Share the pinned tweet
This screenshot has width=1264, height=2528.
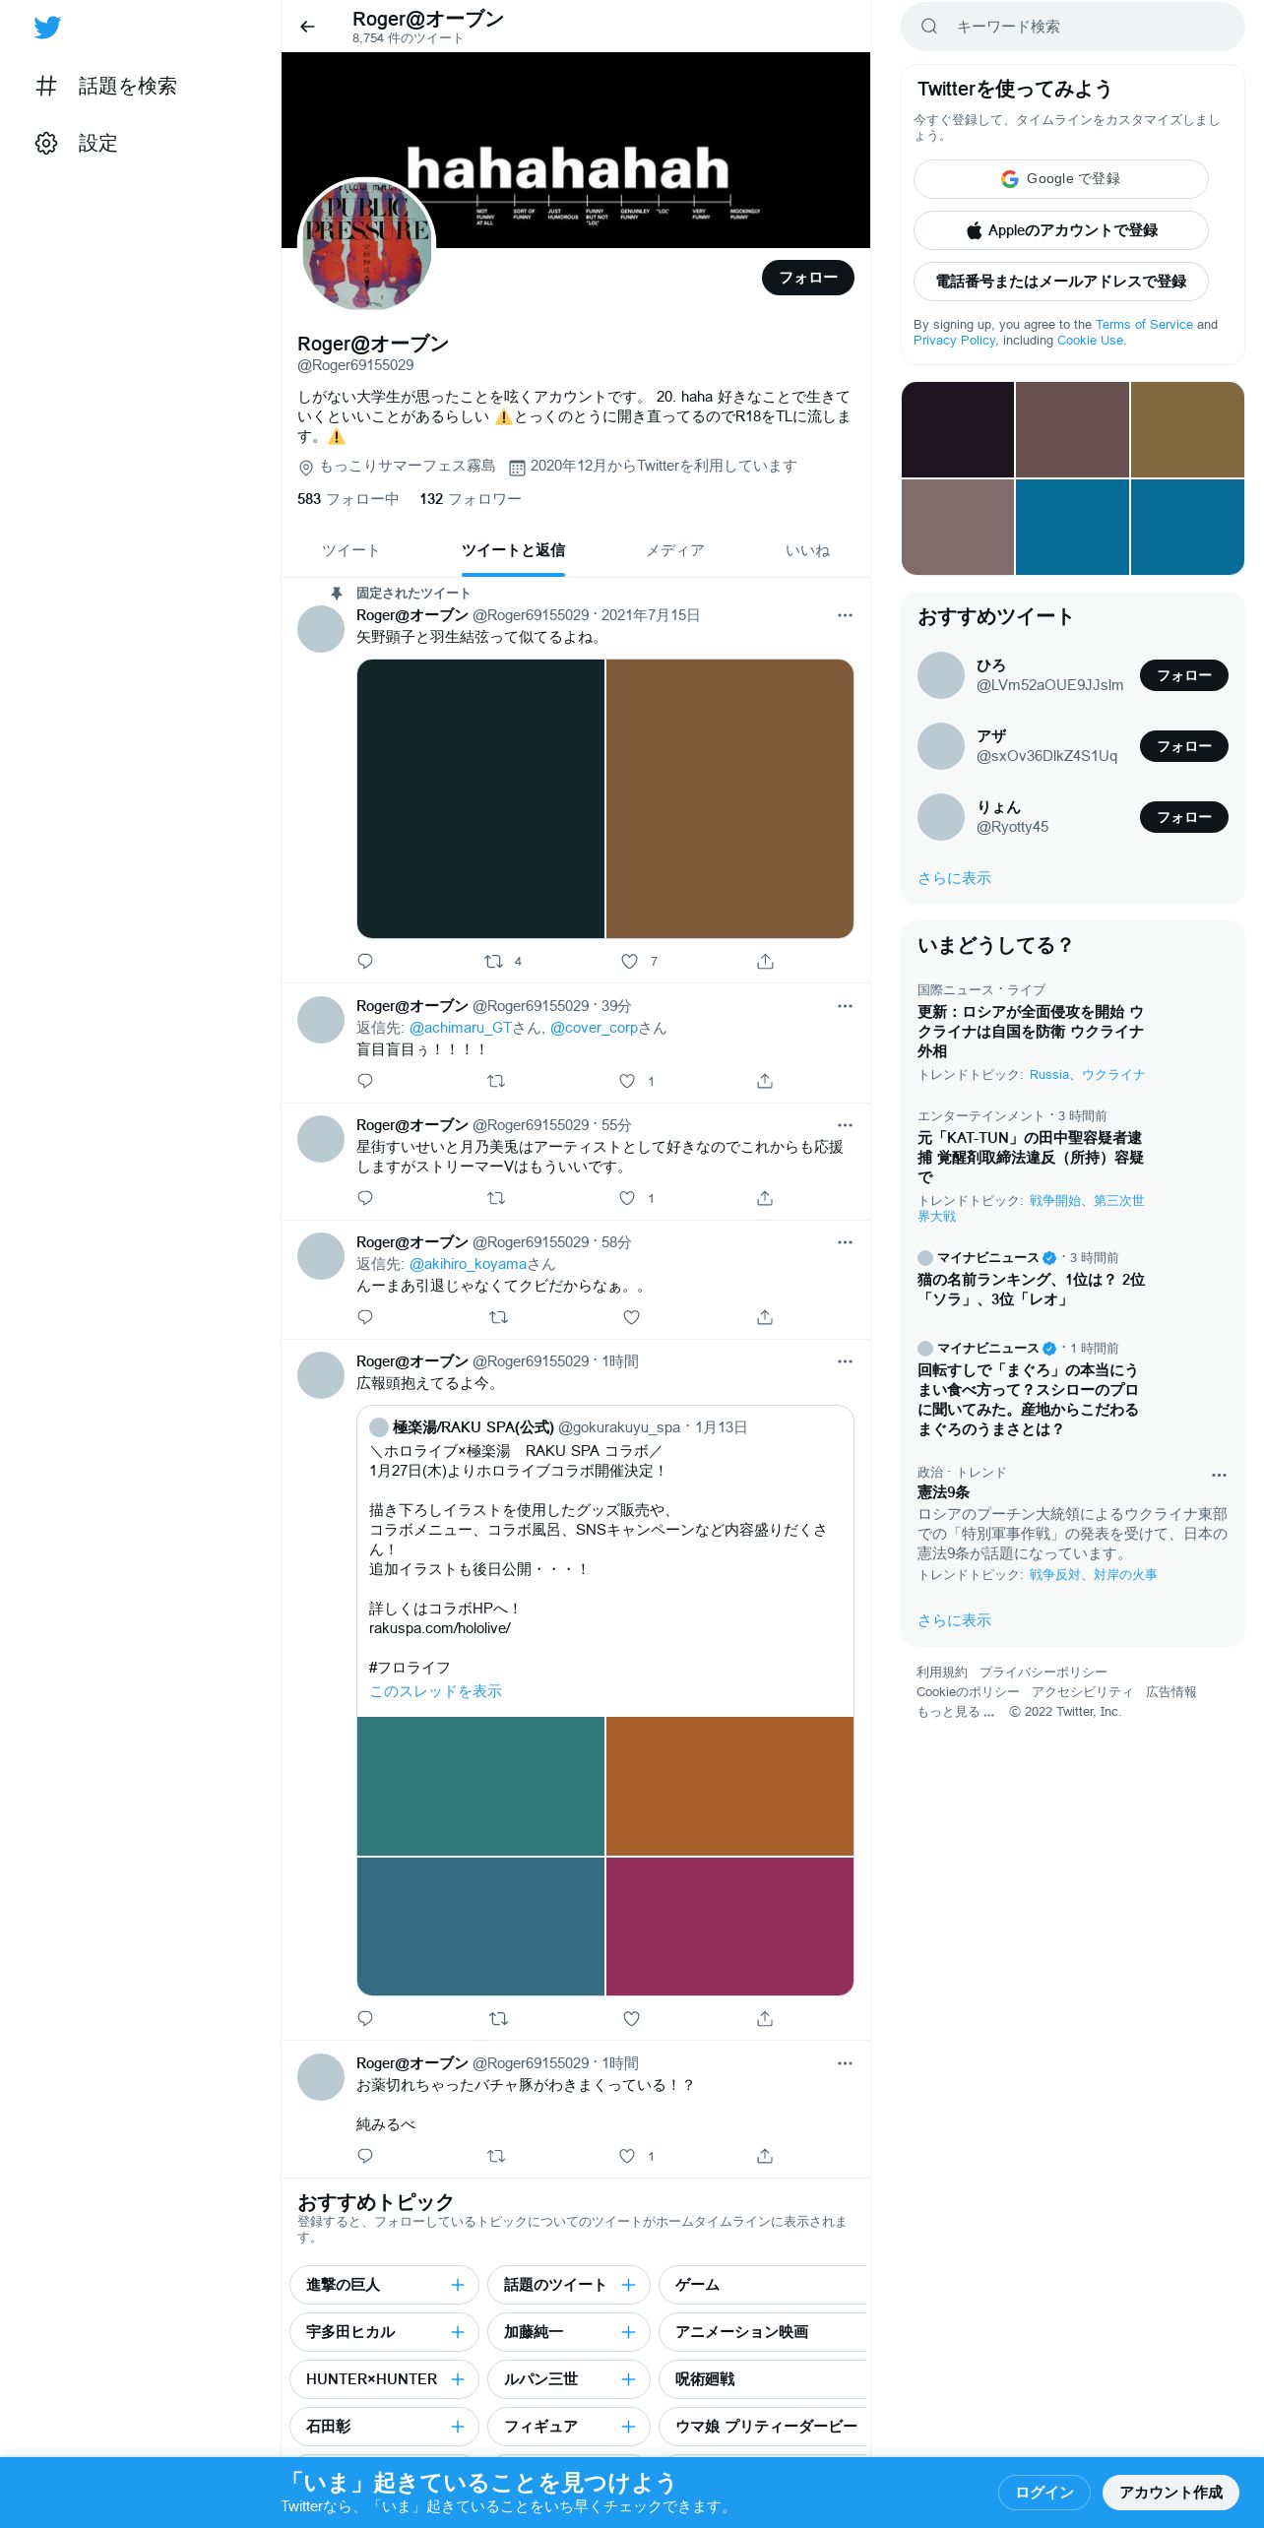tap(765, 961)
